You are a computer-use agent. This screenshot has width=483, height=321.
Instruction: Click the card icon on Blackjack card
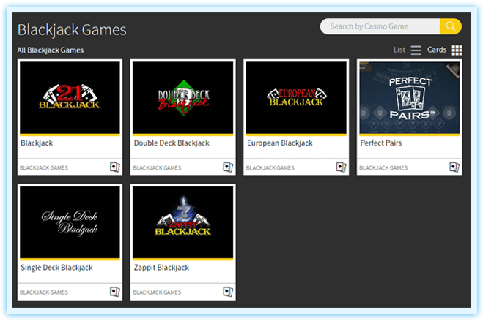[115, 167]
